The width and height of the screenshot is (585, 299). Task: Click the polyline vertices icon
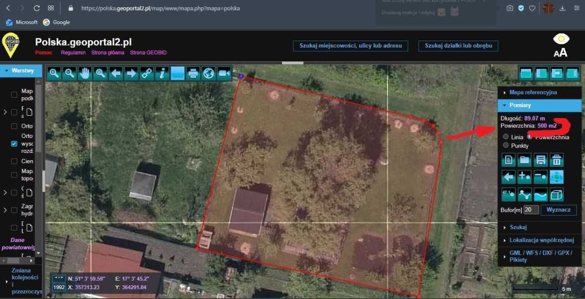[x=525, y=194]
